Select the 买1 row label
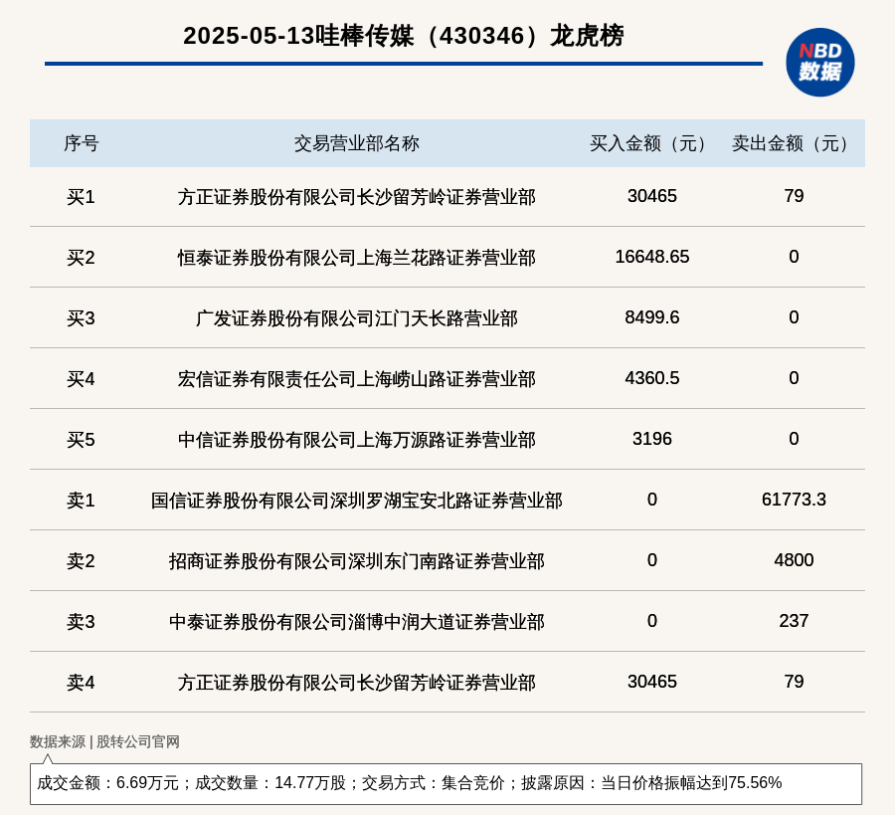This screenshot has height=815, width=895. click(82, 197)
